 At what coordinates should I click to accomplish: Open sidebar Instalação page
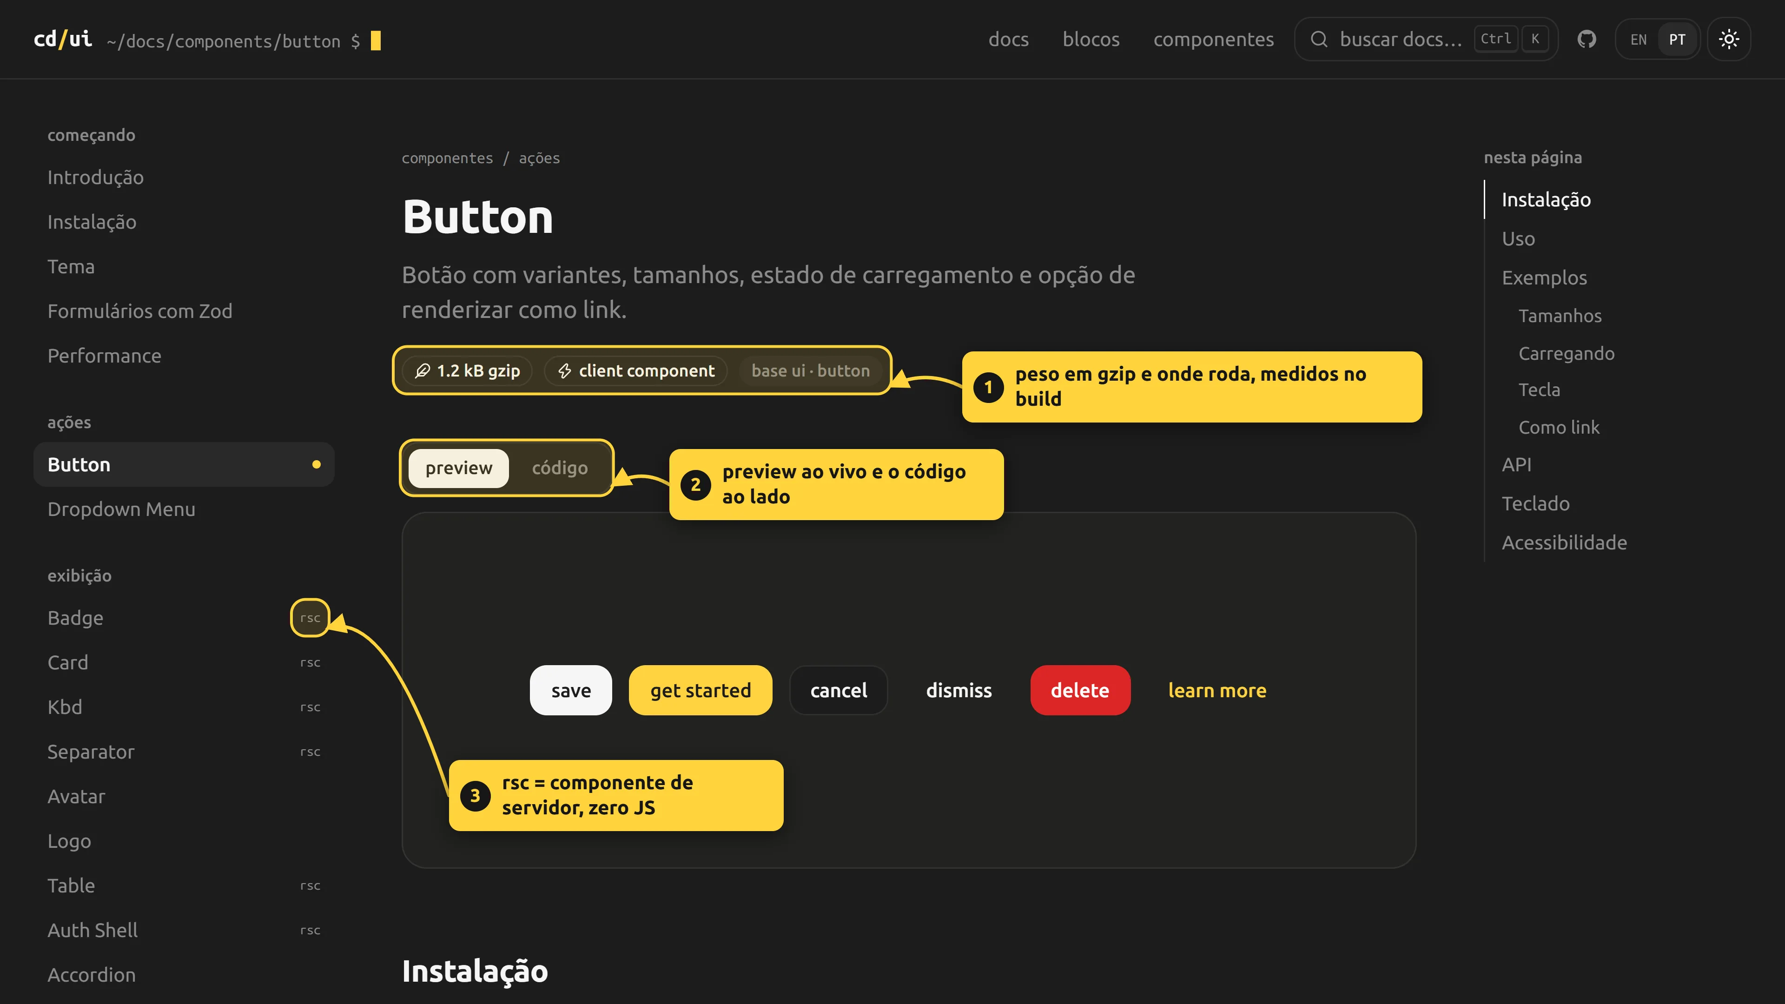pos(184,222)
